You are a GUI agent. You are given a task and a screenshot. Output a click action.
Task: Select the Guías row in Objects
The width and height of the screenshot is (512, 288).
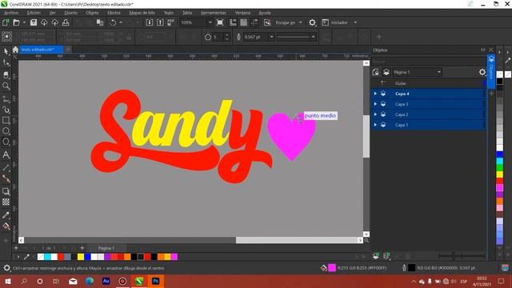point(429,83)
